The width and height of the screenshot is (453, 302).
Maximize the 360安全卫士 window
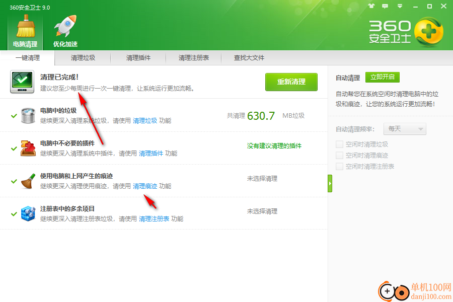pos(430,6)
